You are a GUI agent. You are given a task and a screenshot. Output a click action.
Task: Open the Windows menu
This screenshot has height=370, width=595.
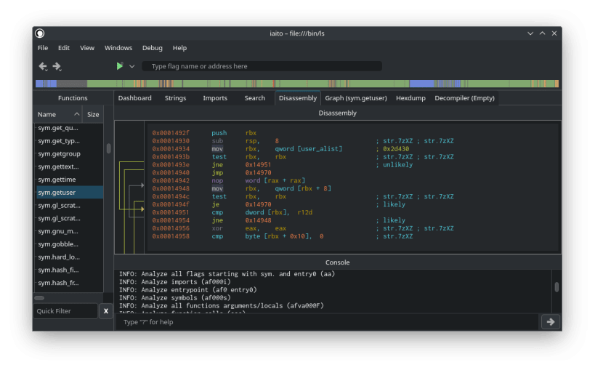[118, 48]
